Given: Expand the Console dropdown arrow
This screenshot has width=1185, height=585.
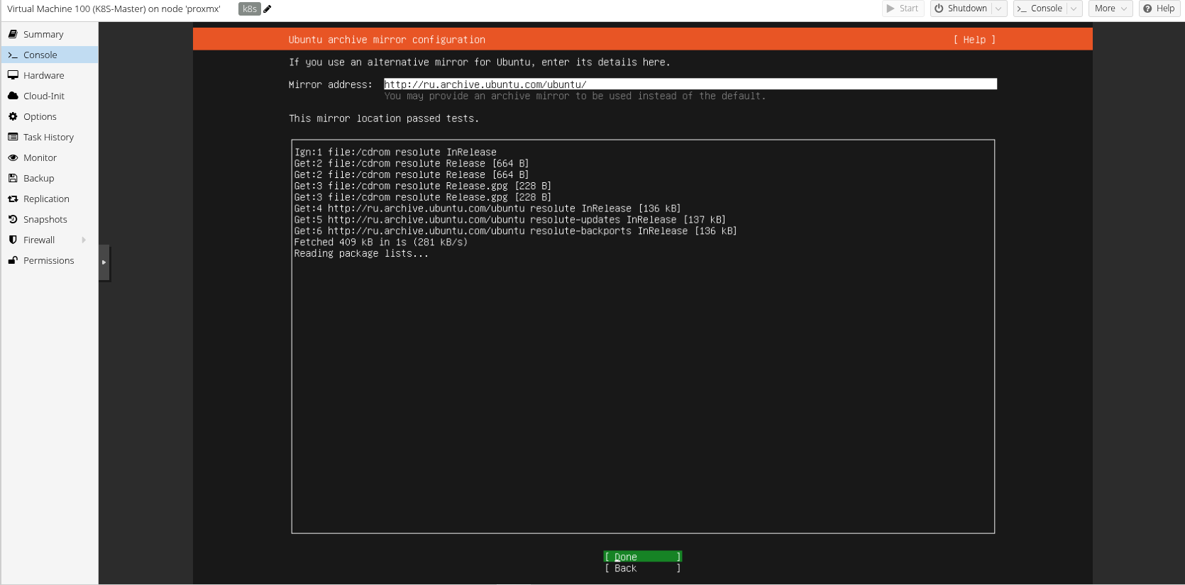Looking at the screenshot, I should pos(1074,9).
